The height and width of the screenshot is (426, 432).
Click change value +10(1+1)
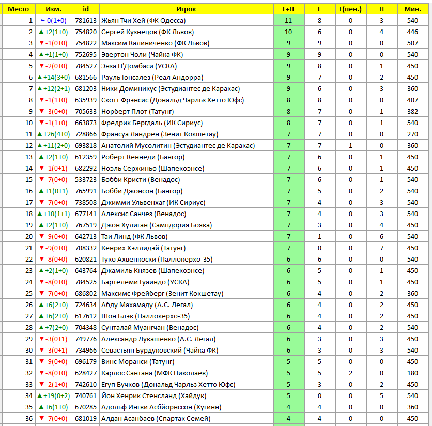coord(54,214)
